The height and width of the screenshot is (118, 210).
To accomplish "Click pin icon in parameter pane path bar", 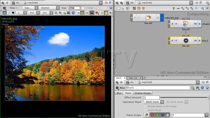I will (x=203, y=82).
